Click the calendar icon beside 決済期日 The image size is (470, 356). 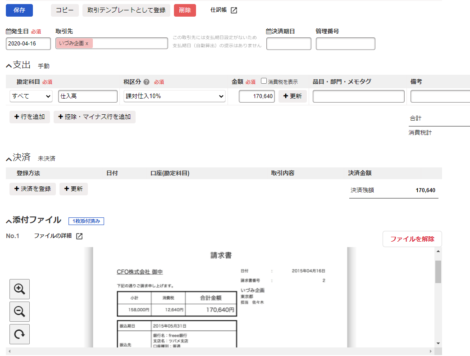[269, 32]
